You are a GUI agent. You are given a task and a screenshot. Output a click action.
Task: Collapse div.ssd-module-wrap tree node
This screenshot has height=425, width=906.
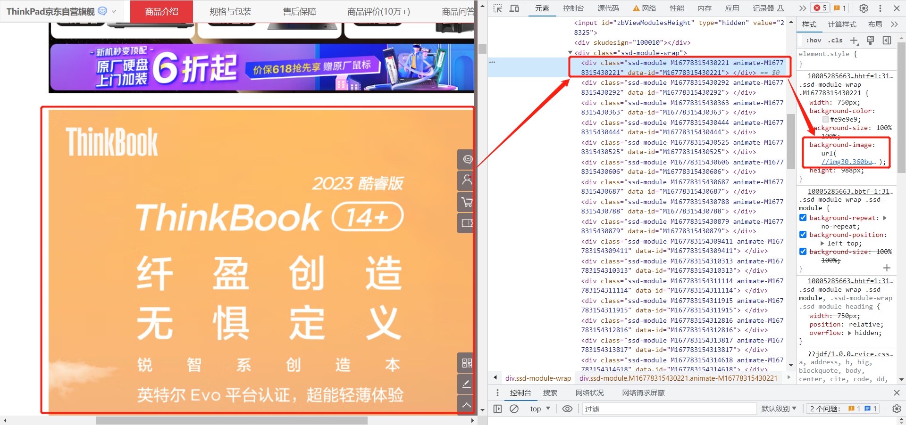[x=570, y=53]
